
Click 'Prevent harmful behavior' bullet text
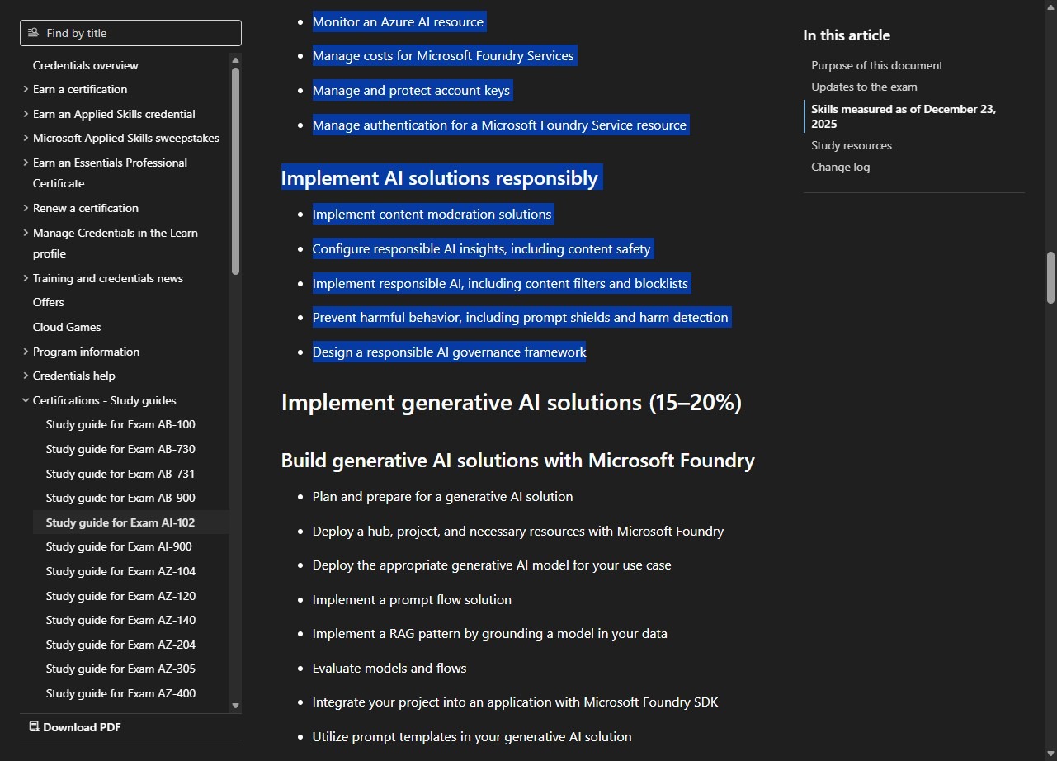click(521, 317)
